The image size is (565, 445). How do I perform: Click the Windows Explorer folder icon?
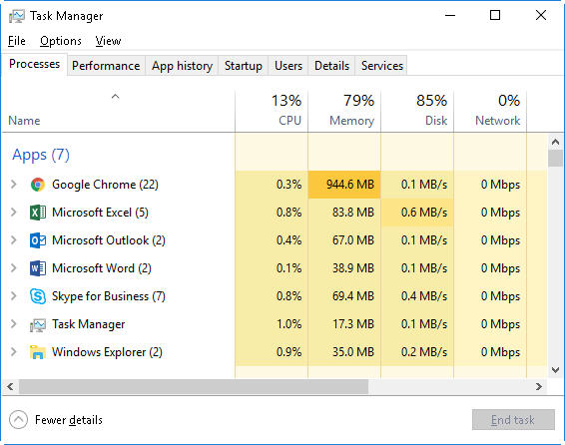pyautogui.click(x=38, y=352)
